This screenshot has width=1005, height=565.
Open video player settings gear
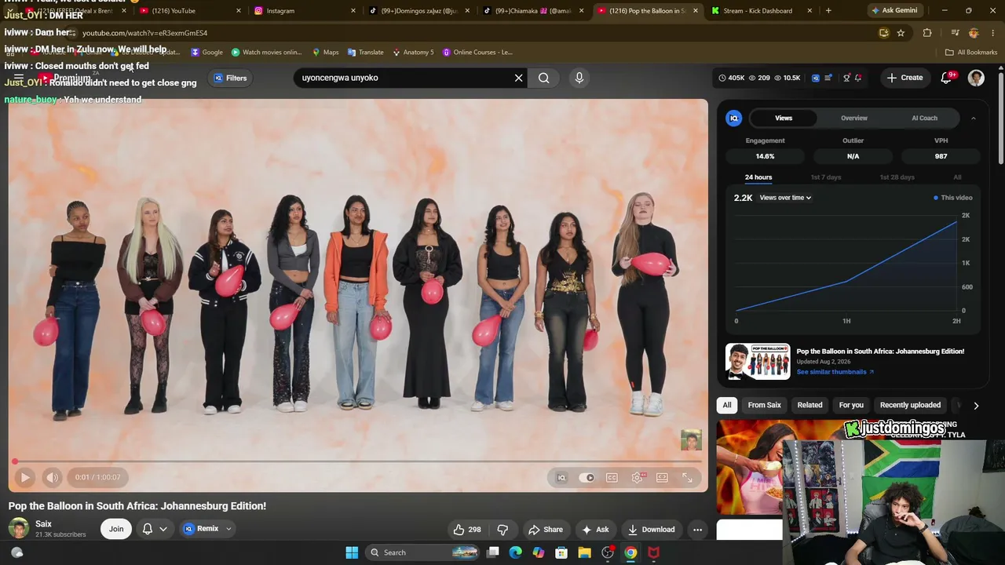(638, 477)
